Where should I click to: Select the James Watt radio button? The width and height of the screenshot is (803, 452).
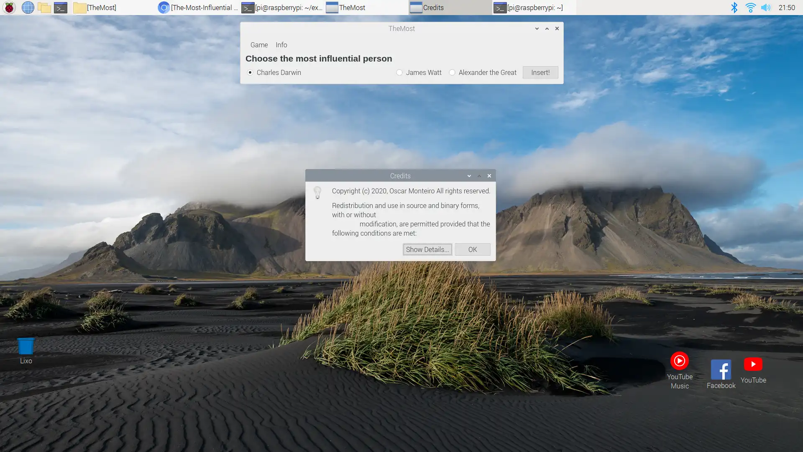pyautogui.click(x=399, y=72)
